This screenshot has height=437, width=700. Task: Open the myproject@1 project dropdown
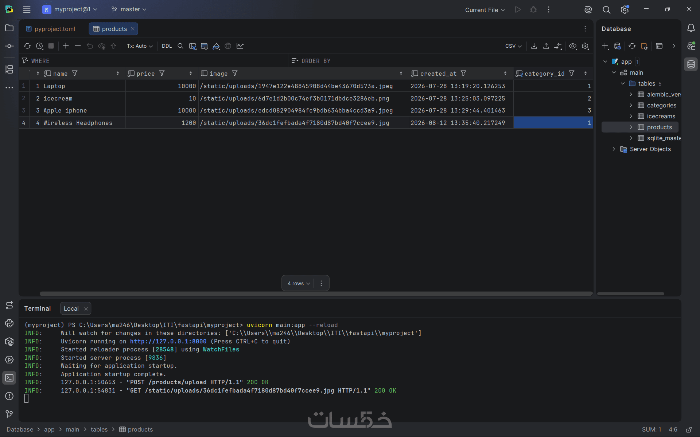[x=70, y=9]
